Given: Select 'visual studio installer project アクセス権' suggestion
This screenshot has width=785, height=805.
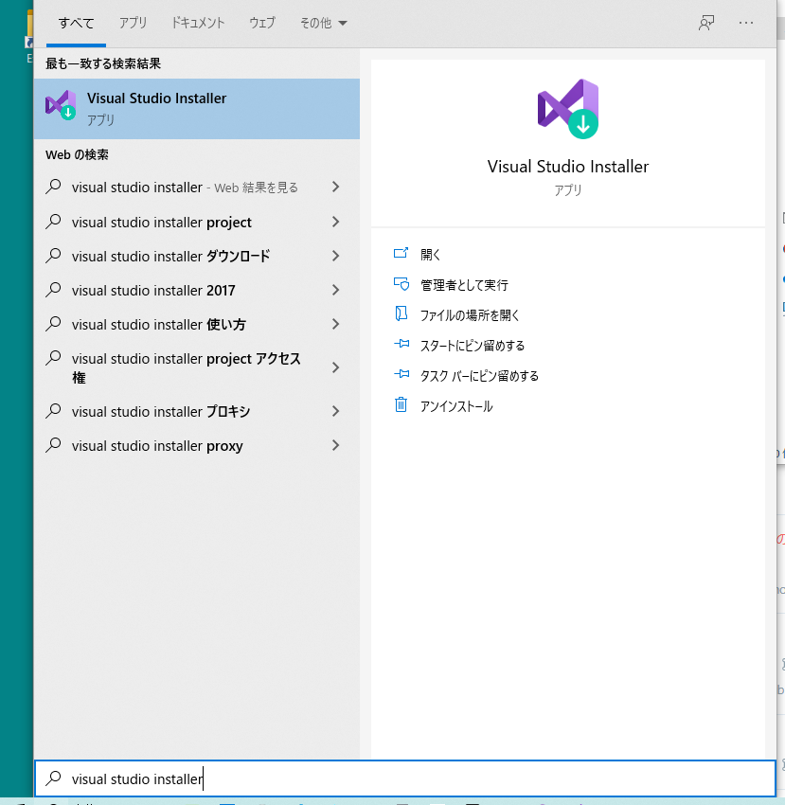Looking at the screenshot, I should click(197, 367).
